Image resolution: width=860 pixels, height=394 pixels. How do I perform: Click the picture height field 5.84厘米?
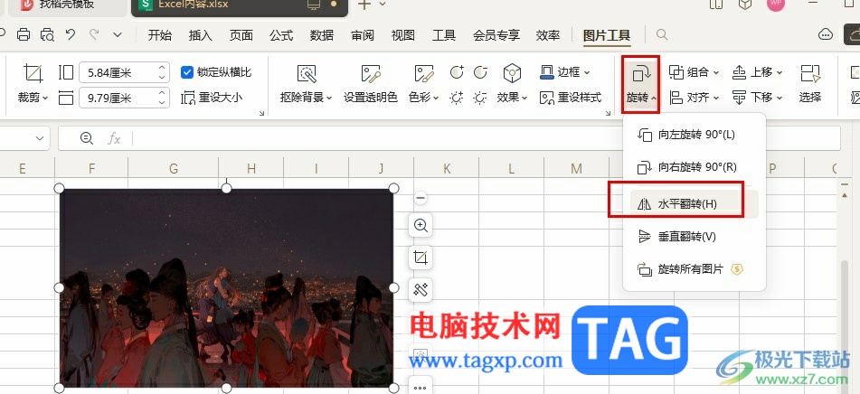[x=124, y=72]
